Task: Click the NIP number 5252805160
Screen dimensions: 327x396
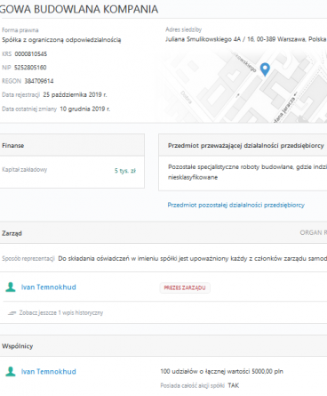Action: [30, 68]
